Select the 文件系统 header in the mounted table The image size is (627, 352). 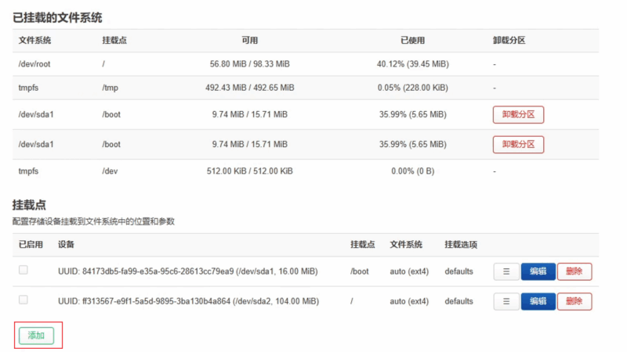click(x=34, y=41)
